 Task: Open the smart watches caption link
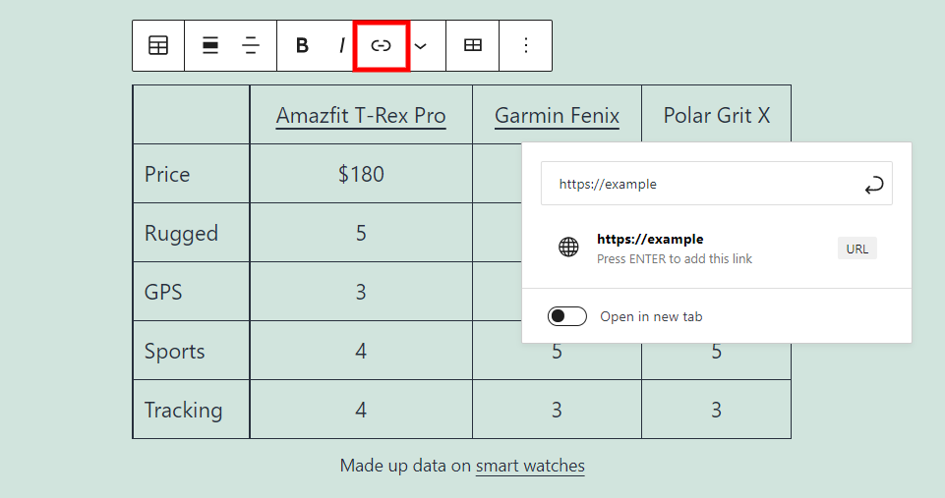point(530,466)
